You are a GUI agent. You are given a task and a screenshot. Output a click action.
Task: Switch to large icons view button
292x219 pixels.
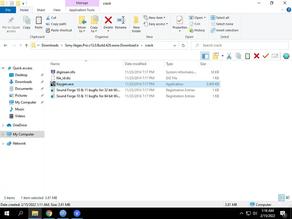[x=288, y=198]
